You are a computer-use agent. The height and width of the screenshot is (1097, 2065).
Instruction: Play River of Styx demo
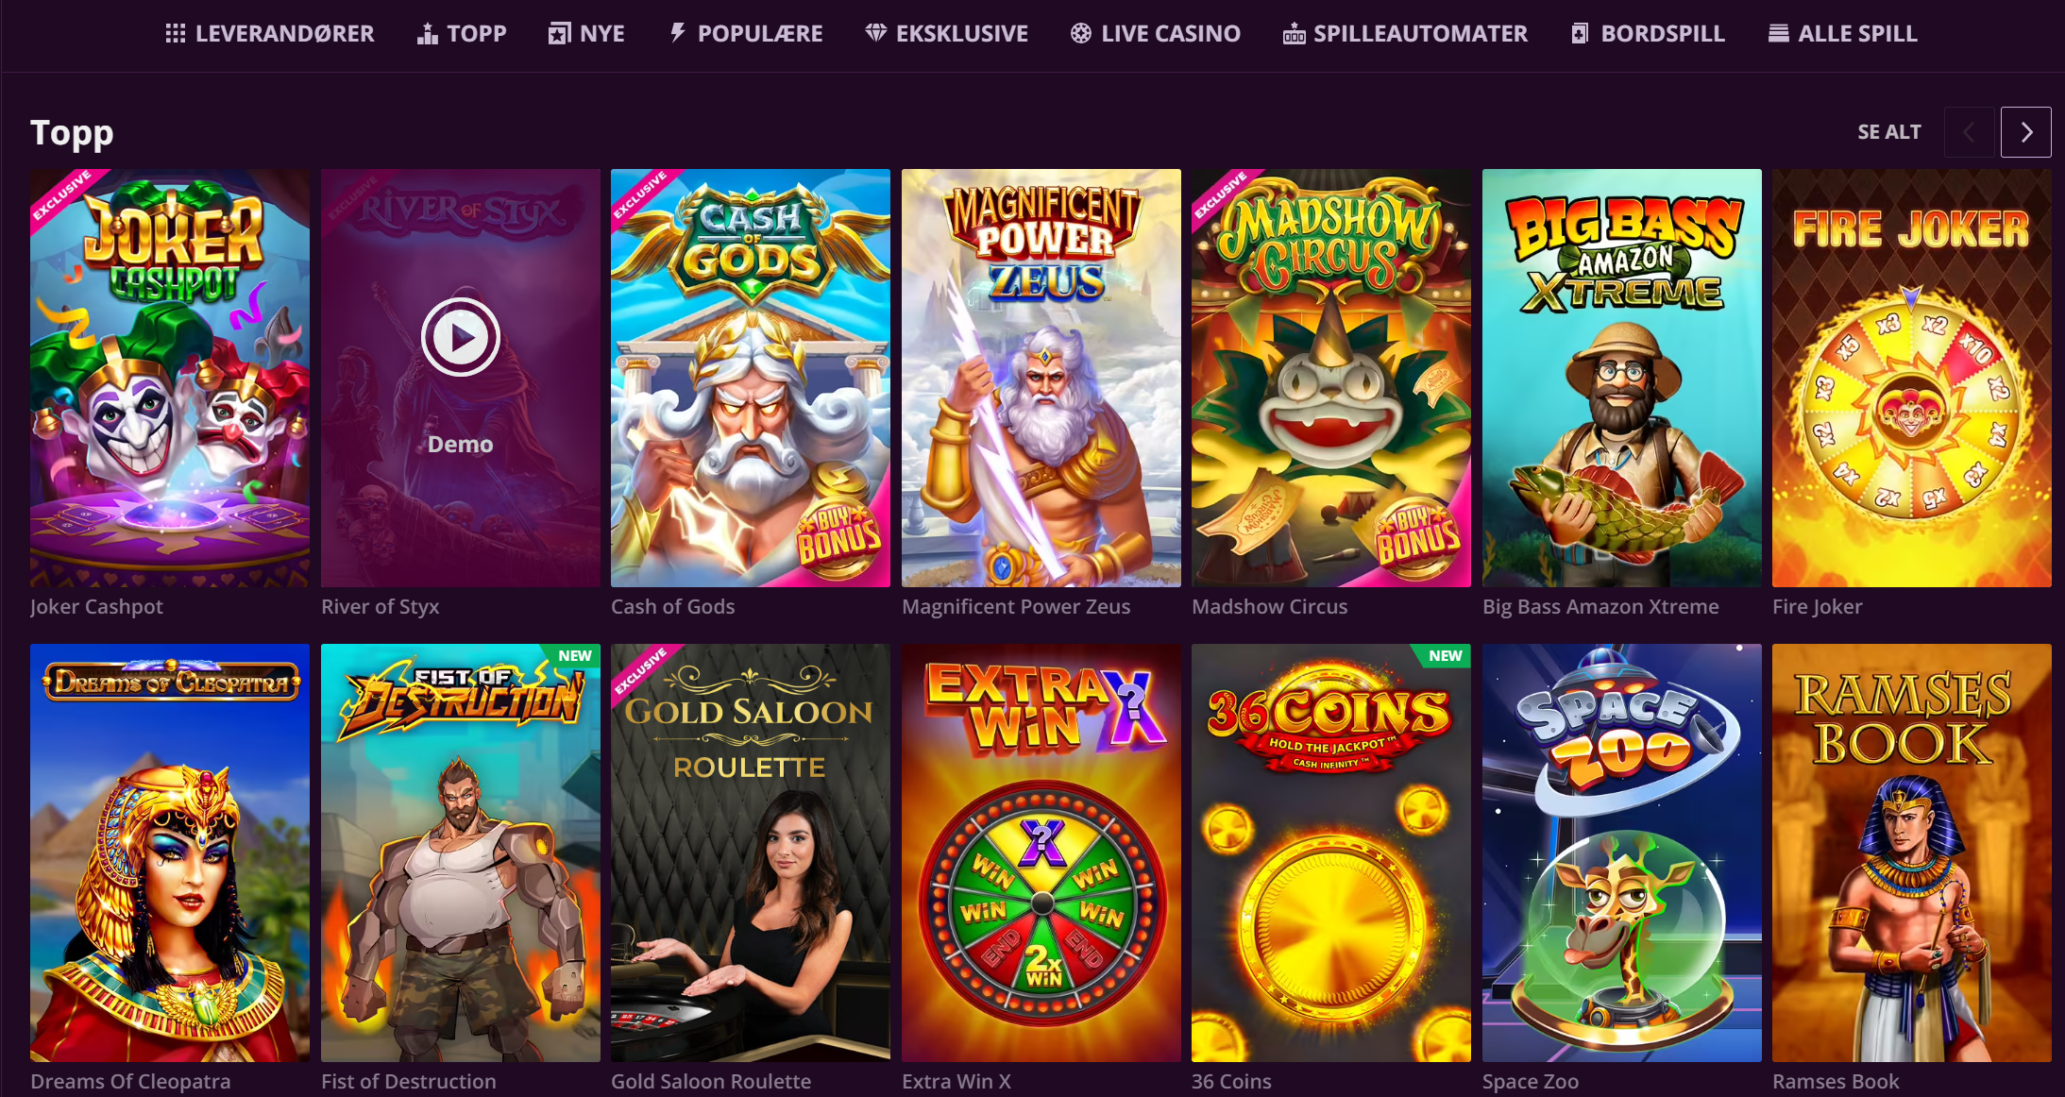[460, 337]
